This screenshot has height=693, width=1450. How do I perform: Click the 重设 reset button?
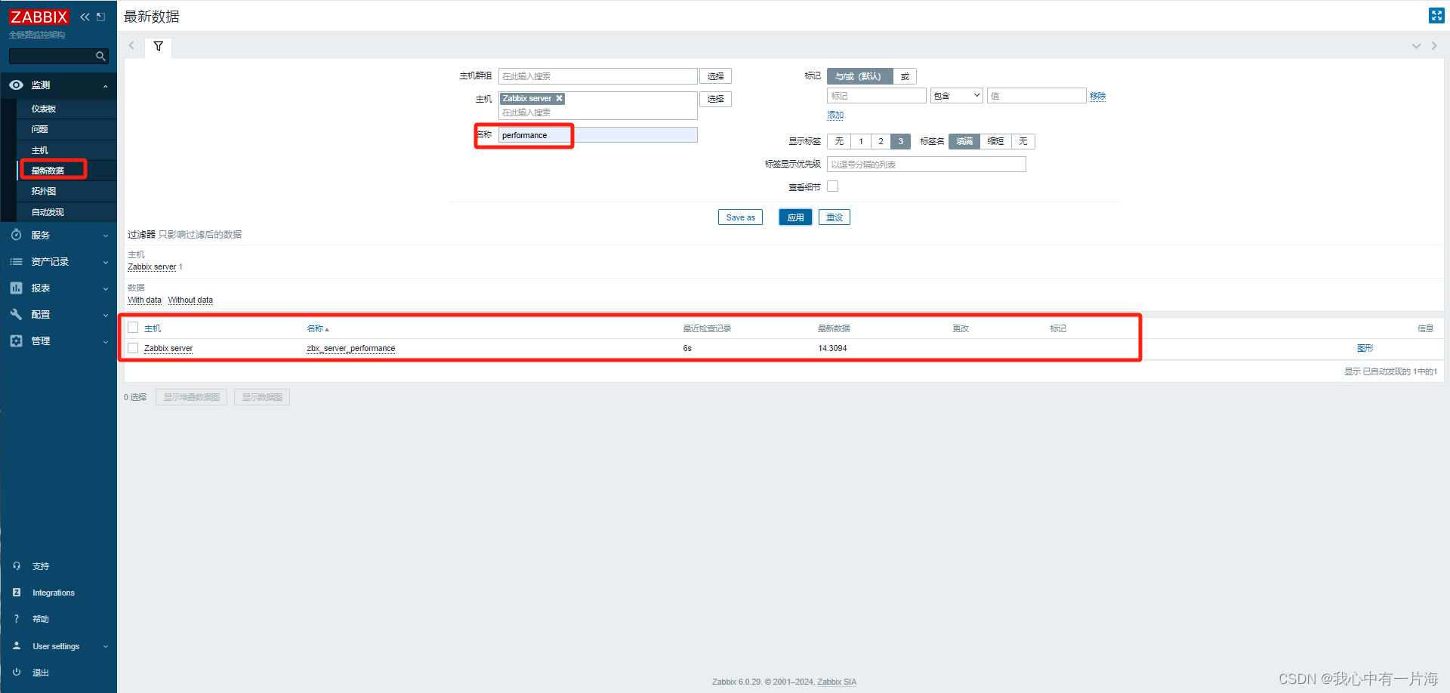coord(835,217)
